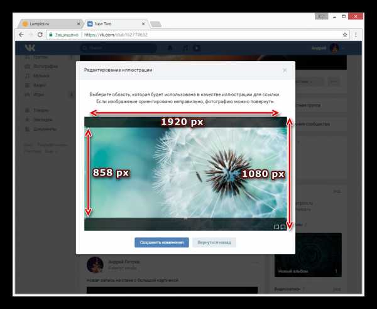Close the Редактирование иллюстрации dialog with X
The width and height of the screenshot is (377, 309).
[x=285, y=70]
